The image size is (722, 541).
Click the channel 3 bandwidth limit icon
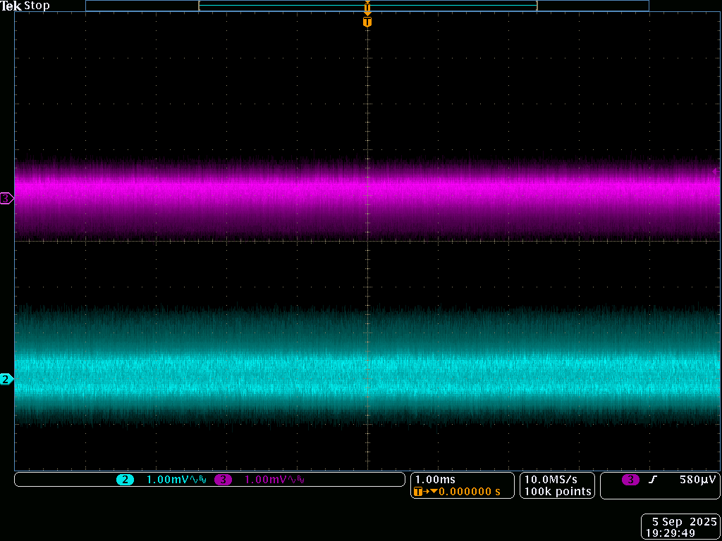pyautogui.click(x=299, y=480)
